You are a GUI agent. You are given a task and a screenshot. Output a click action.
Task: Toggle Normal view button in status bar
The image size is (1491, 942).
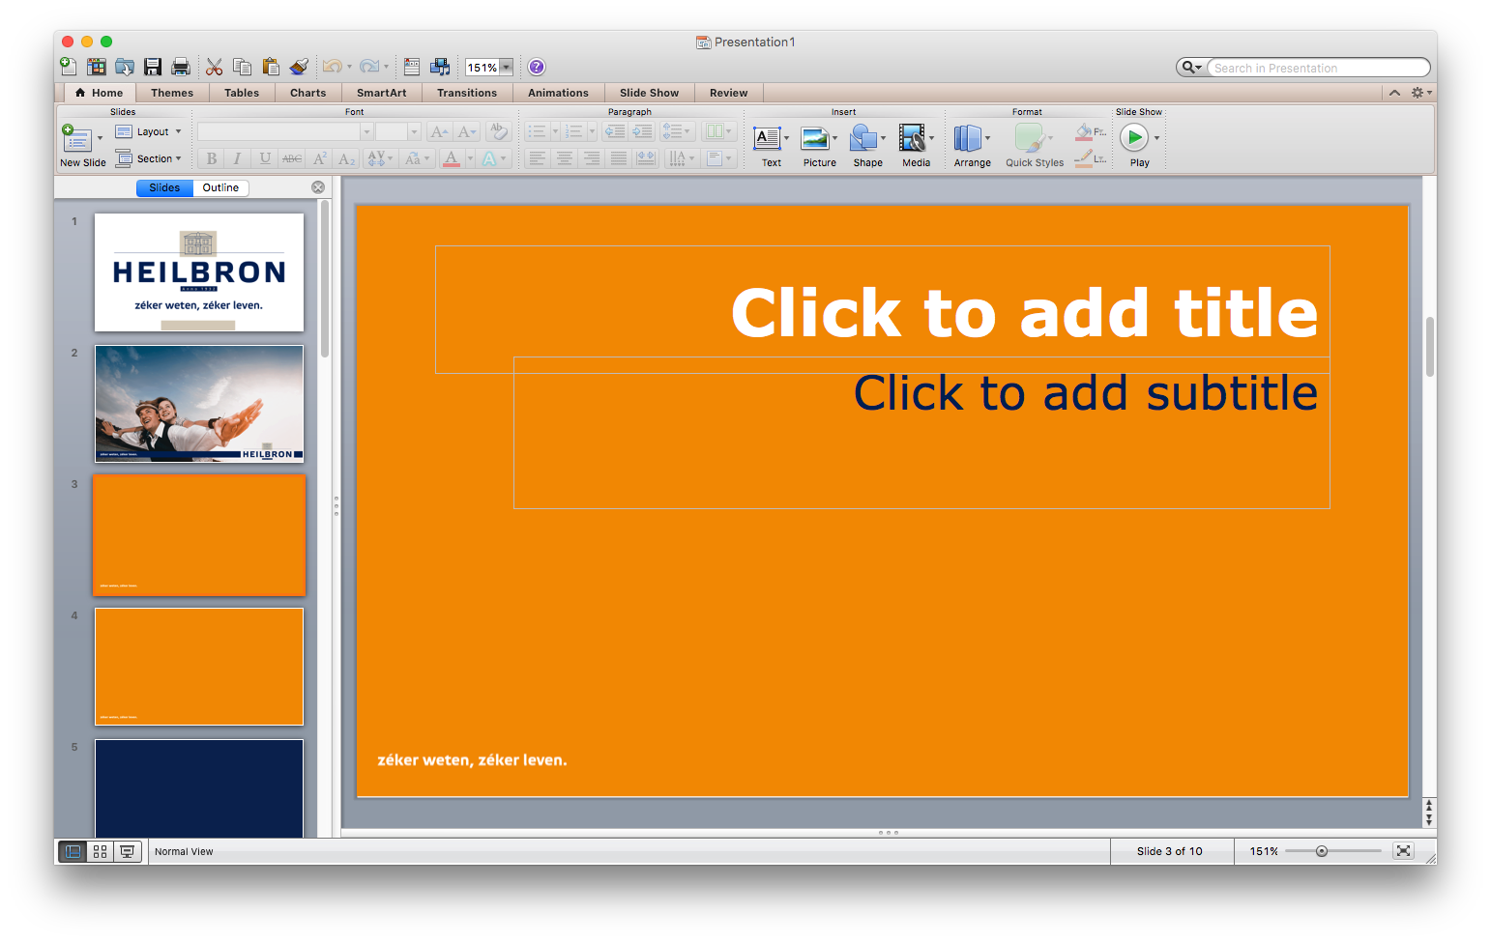73,851
